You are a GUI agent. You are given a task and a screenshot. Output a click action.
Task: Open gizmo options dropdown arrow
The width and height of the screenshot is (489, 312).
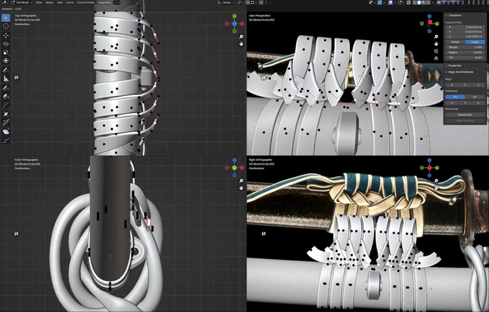[x=384, y=2]
